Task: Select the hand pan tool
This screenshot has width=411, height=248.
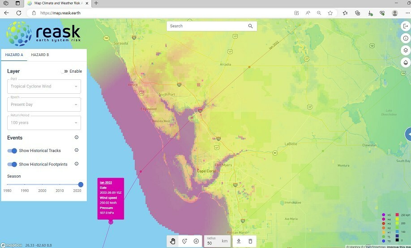Action: pyautogui.click(x=173, y=241)
